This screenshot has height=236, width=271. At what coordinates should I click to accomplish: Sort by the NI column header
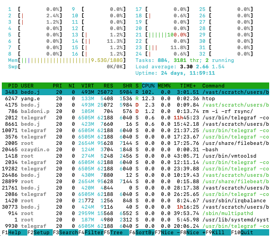coord(71,86)
